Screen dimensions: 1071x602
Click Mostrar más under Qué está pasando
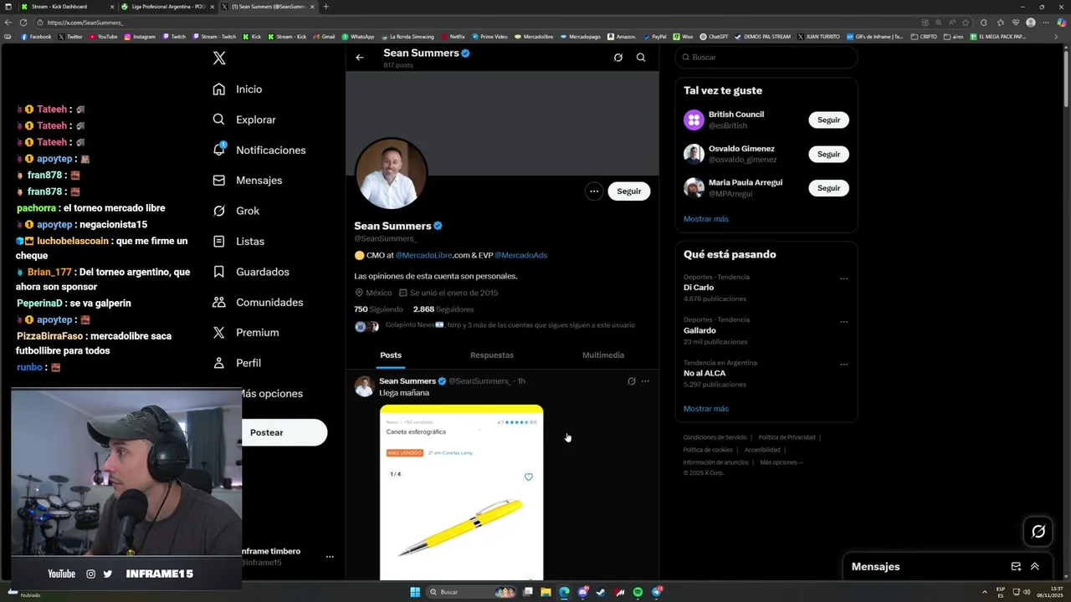[x=706, y=409]
